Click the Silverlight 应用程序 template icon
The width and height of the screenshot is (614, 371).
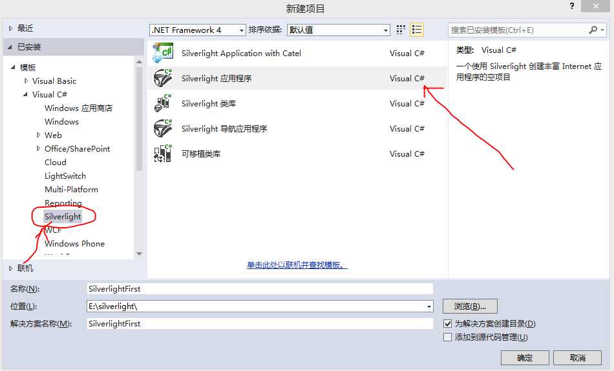[162, 78]
